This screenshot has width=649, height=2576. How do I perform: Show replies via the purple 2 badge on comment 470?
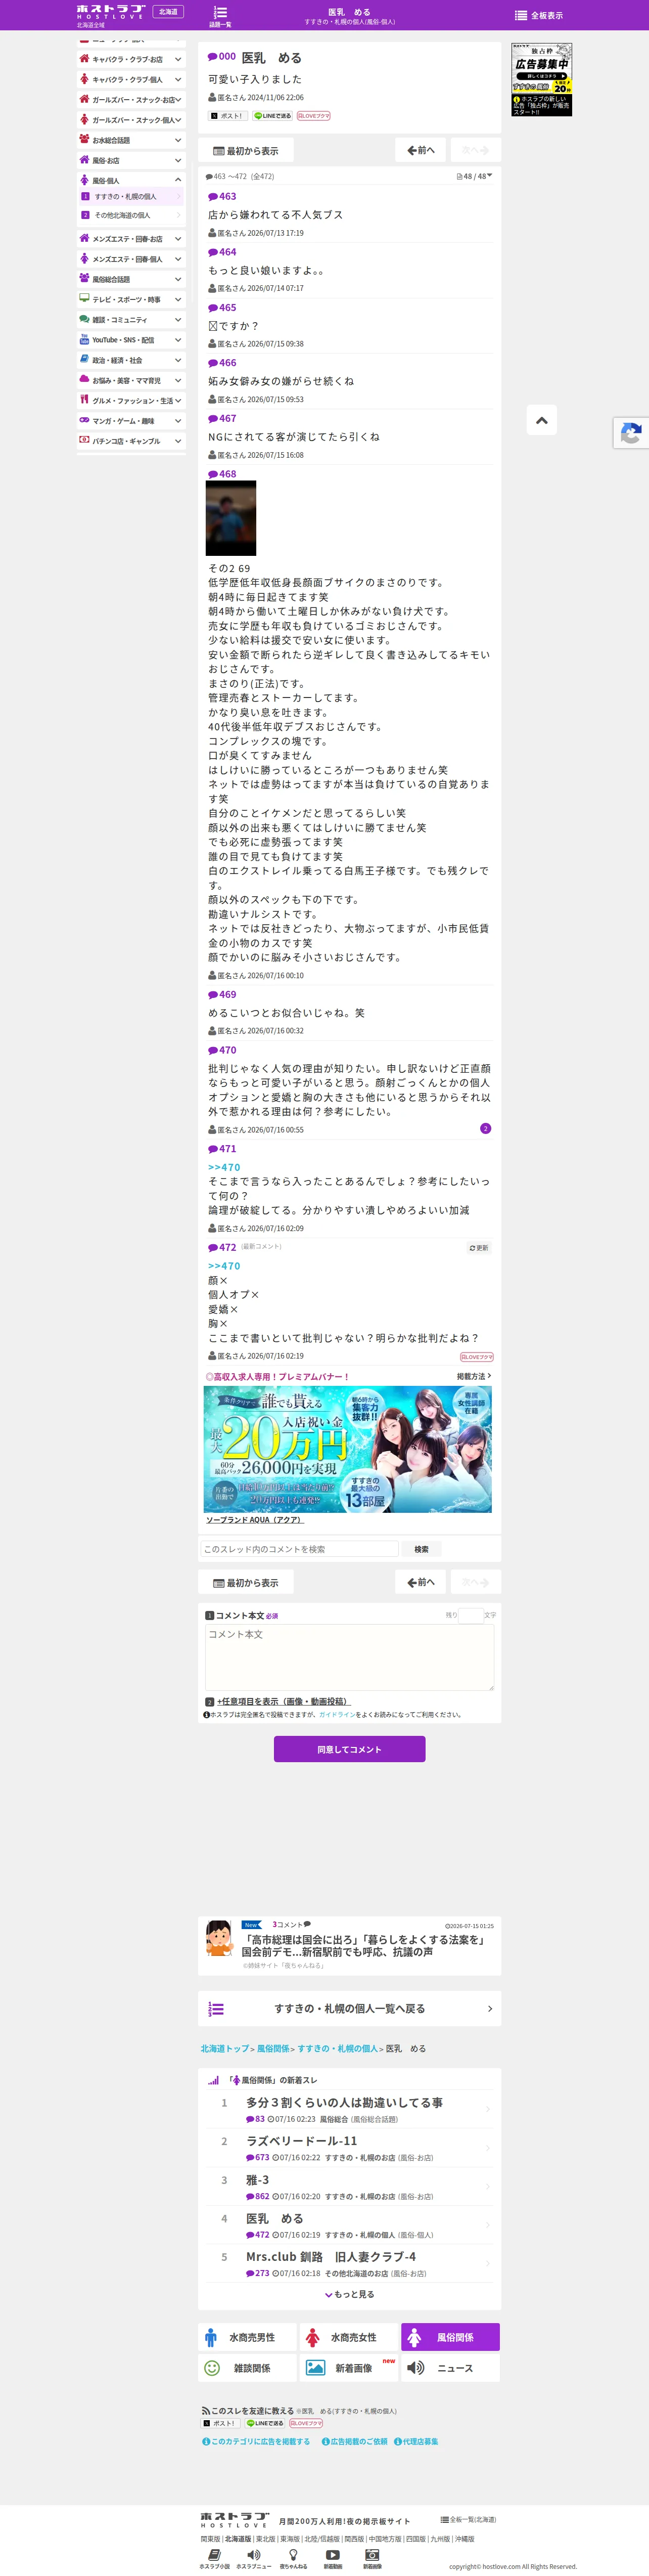point(485,1129)
